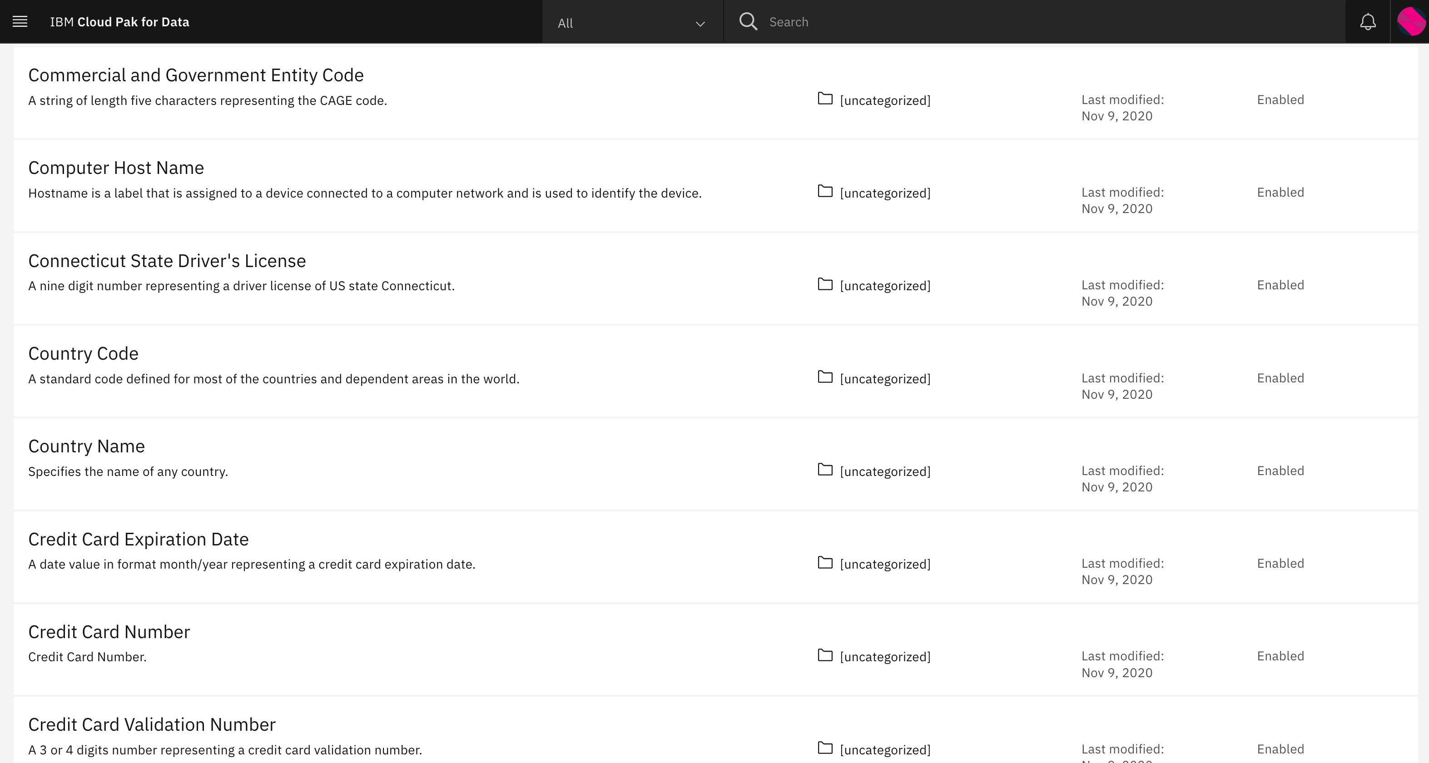This screenshot has width=1429, height=763.
Task: Expand the All search scope dropdown
Action: pyautogui.click(x=631, y=23)
